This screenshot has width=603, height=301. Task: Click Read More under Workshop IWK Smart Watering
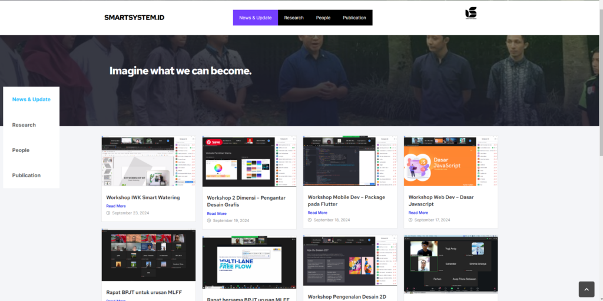pyautogui.click(x=116, y=206)
